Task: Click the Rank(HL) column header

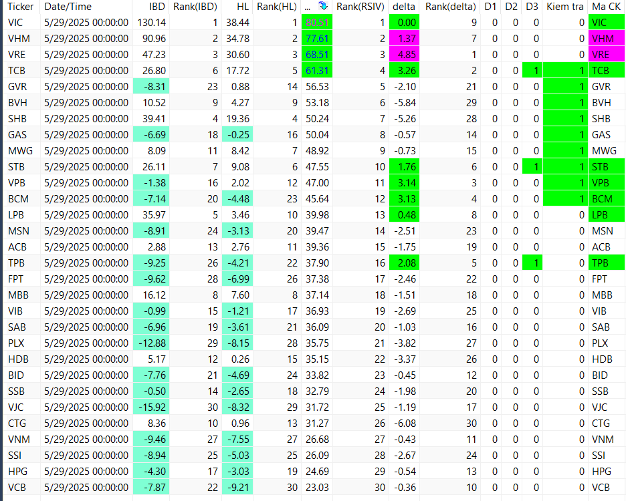Action: point(277,7)
